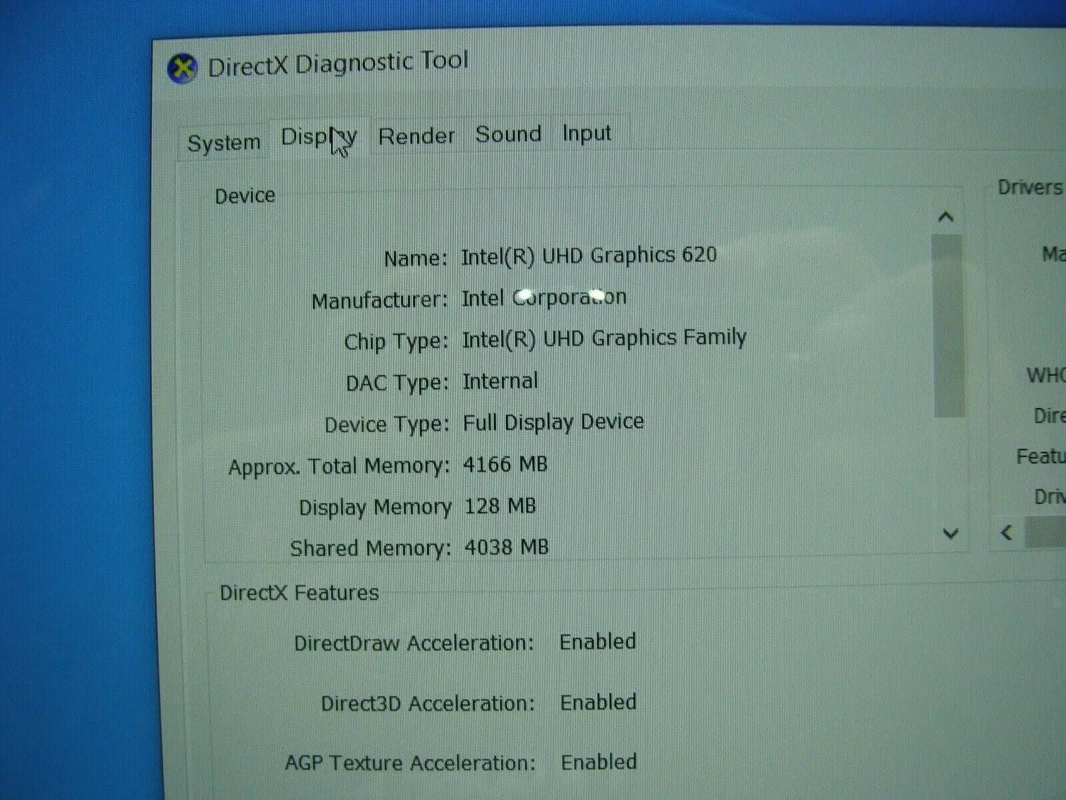
Task: Click the Device Type: label
Action: pyautogui.click(x=387, y=425)
